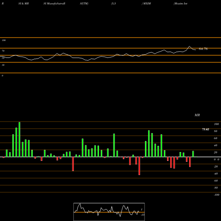Click the 'SI & MR' header label
Image resolution: width=221 pixels, height=221 pixels.
tap(23, 4)
